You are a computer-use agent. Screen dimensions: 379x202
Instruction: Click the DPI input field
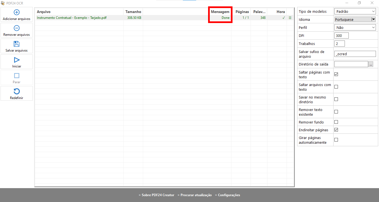pos(341,36)
